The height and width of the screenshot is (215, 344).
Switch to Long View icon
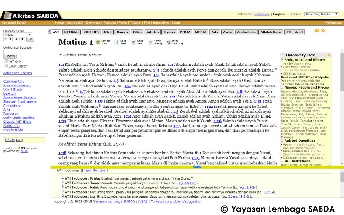pos(117,42)
